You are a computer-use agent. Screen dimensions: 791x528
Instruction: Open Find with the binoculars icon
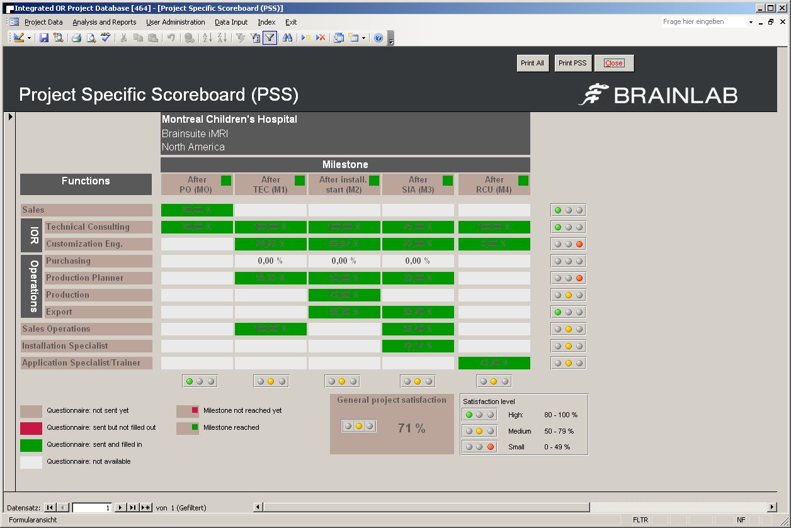click(288, 38)
